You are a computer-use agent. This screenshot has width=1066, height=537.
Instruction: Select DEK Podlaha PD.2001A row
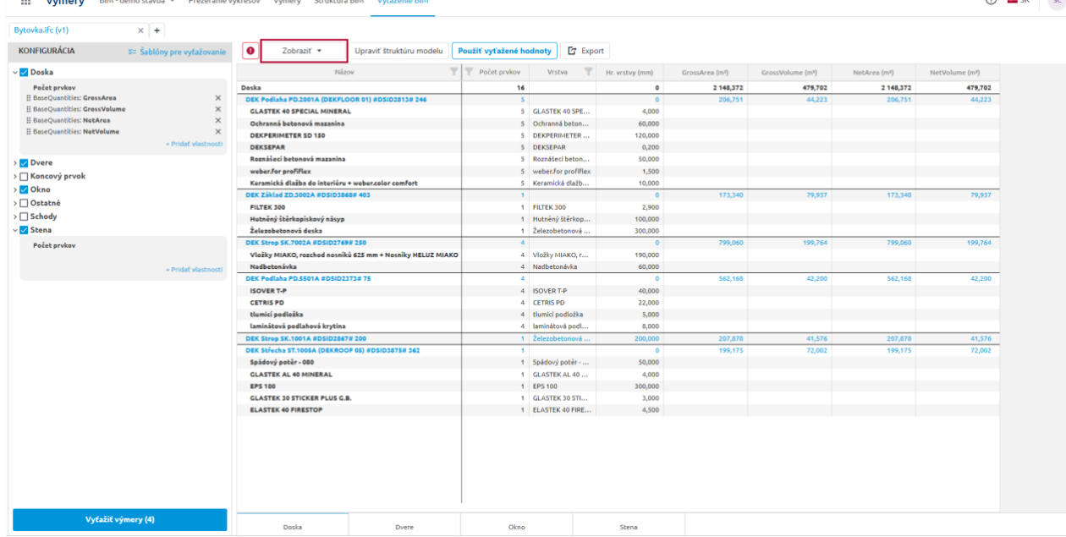tap(618, 99)
